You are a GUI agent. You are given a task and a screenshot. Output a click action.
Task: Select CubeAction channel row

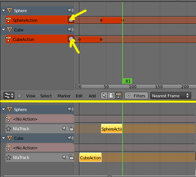click(40, 39)
